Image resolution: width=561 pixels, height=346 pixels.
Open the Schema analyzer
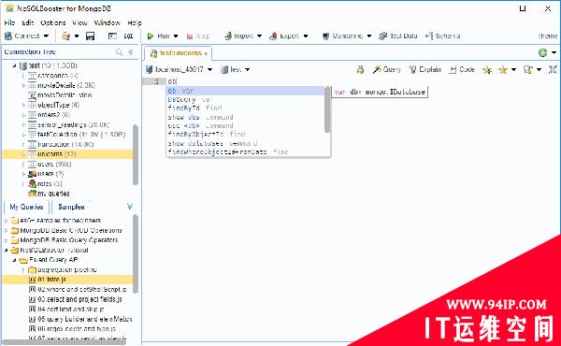(x=442, y=36)
